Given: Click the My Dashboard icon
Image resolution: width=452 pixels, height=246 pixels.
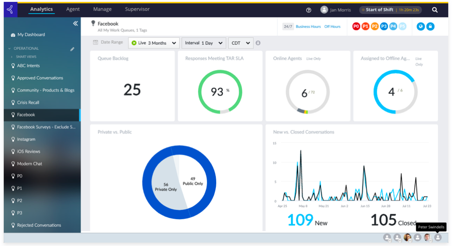Looking at the screenshot, I should coord(13,35).
